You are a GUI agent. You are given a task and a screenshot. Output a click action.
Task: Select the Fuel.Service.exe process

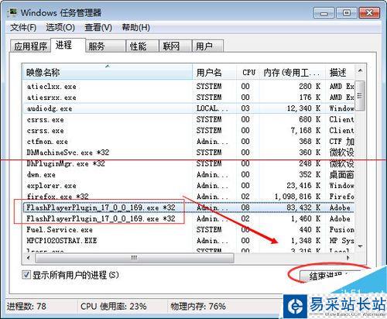coord(188,229)
